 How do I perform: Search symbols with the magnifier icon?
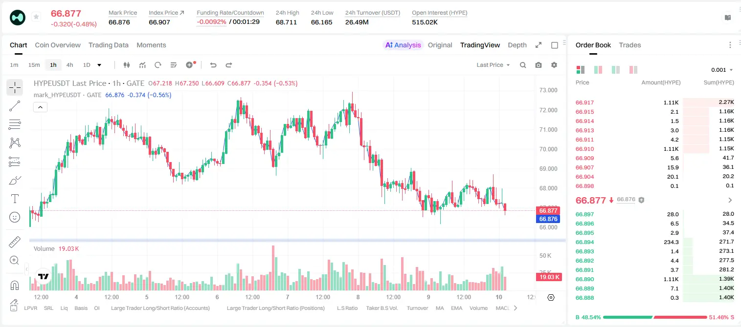[x=523, y=65]
